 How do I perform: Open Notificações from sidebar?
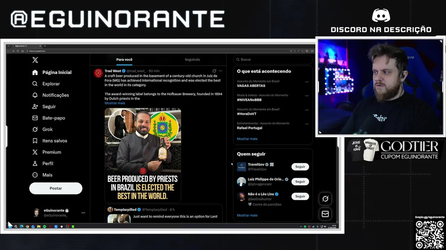pos(51,95)
